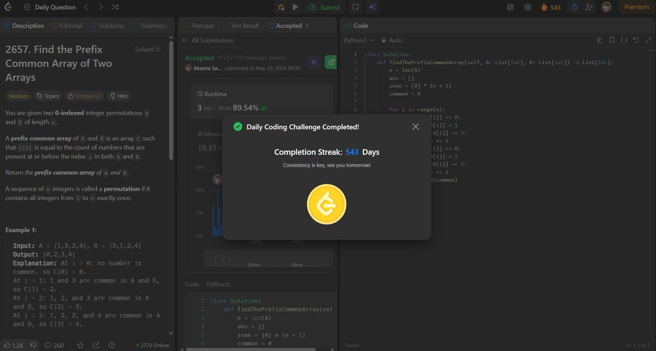Go to the previous question arrow
656x351 pixels.
pyautogui.click(x=86, y=7)
